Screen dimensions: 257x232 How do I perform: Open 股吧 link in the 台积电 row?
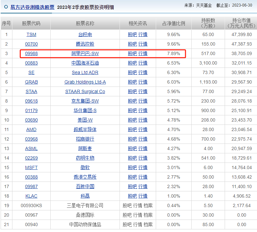(x=133, y=34)
